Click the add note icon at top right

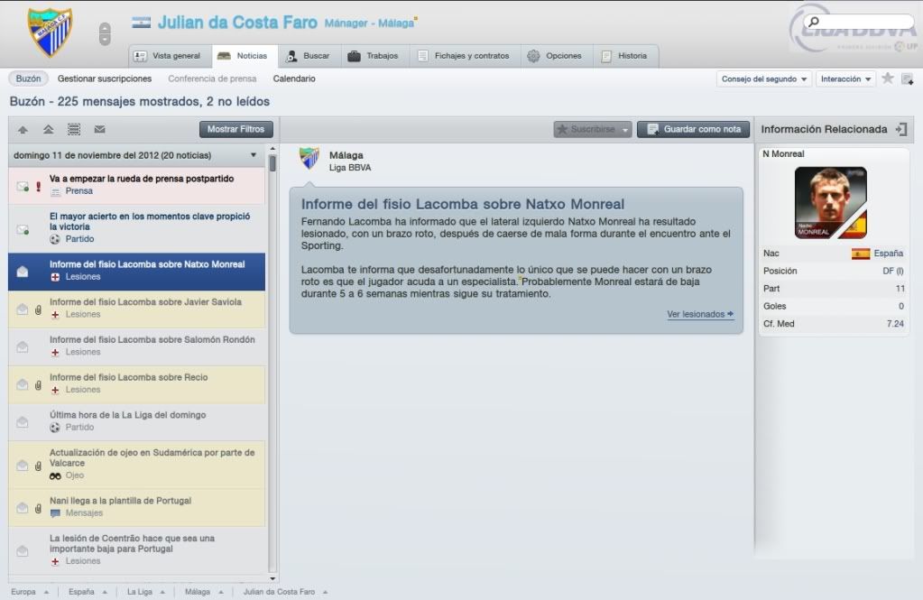pos(907,78)
